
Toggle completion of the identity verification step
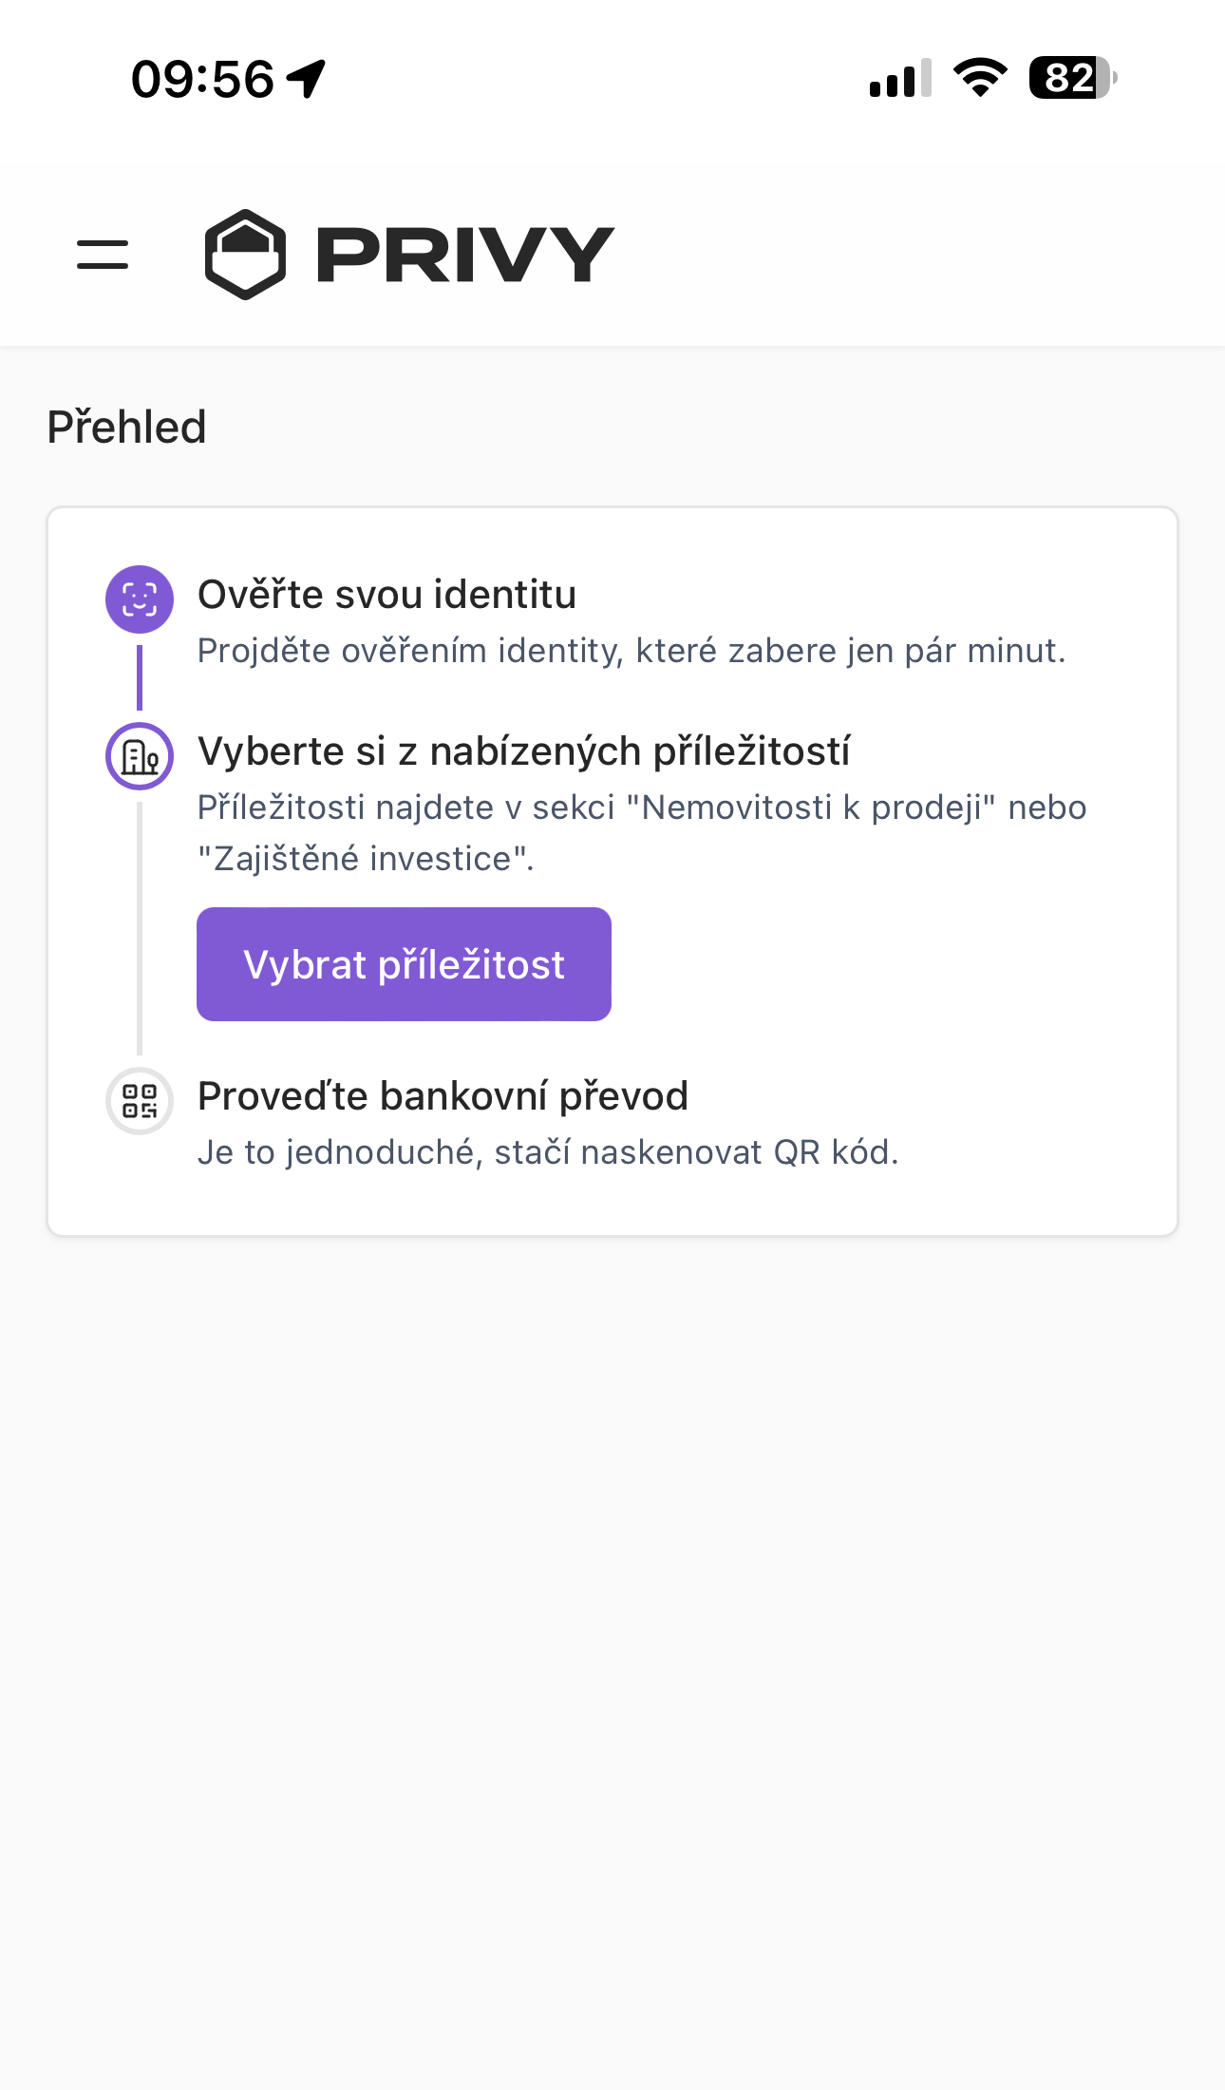[139, 598]
